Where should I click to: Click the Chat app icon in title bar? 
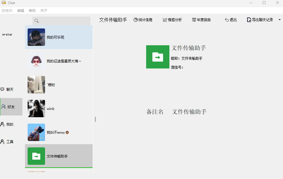click(4, 3)
